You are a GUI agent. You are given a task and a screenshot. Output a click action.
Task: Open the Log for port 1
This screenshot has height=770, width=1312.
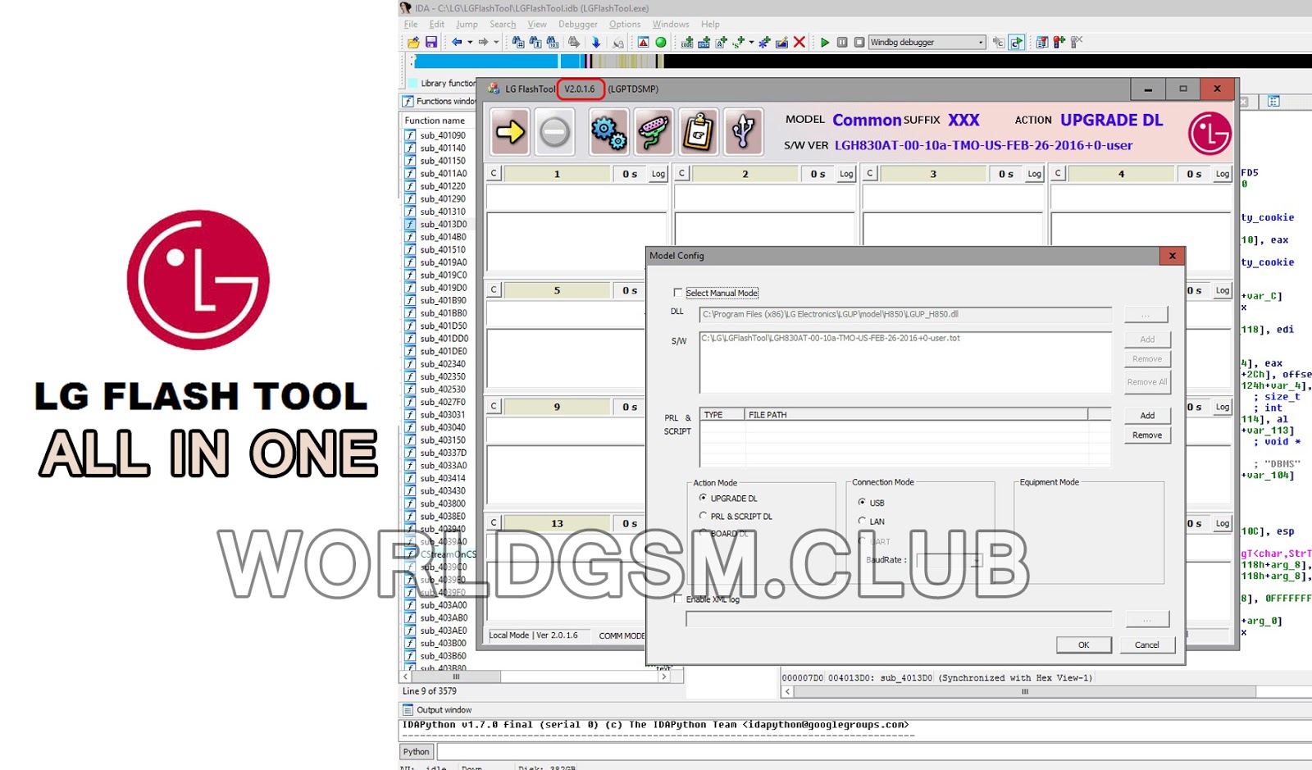[x=658, y=174]
